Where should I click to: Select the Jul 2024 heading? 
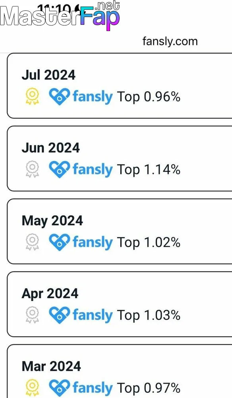tap(48, 75)
